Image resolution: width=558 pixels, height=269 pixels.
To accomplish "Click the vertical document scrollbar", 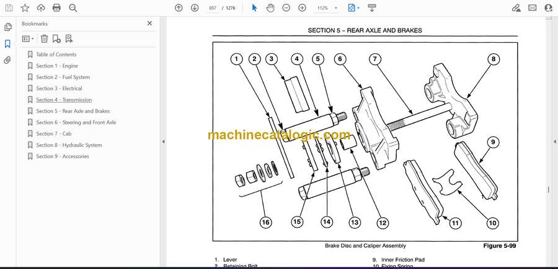I will coord(549,142).
